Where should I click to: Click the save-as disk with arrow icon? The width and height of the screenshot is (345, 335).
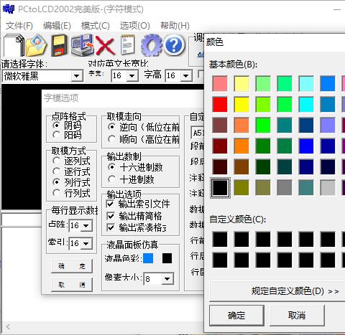click(x=82, y=45)
